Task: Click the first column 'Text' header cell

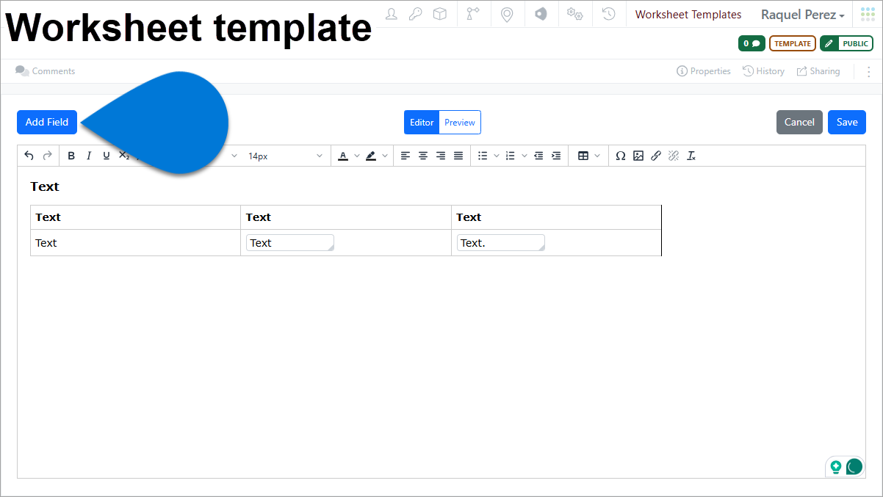Action: [135, 217]
